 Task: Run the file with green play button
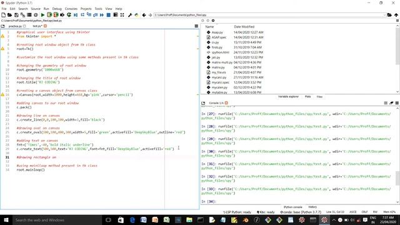point(42,15)
